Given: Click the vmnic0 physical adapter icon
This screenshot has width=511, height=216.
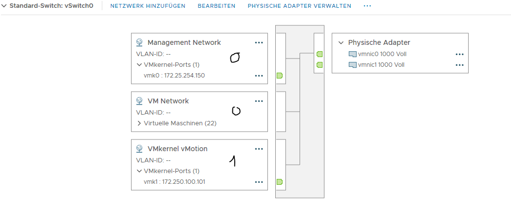Looking at the screenshot, I should [x=353, y=55].
